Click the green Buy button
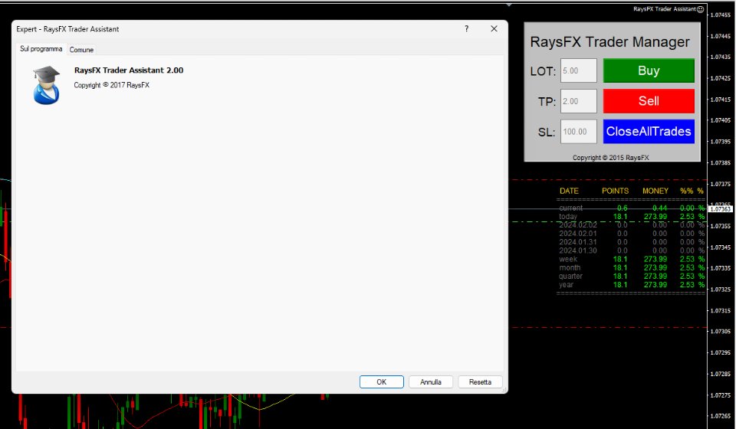736x429 pixels. 649,71
